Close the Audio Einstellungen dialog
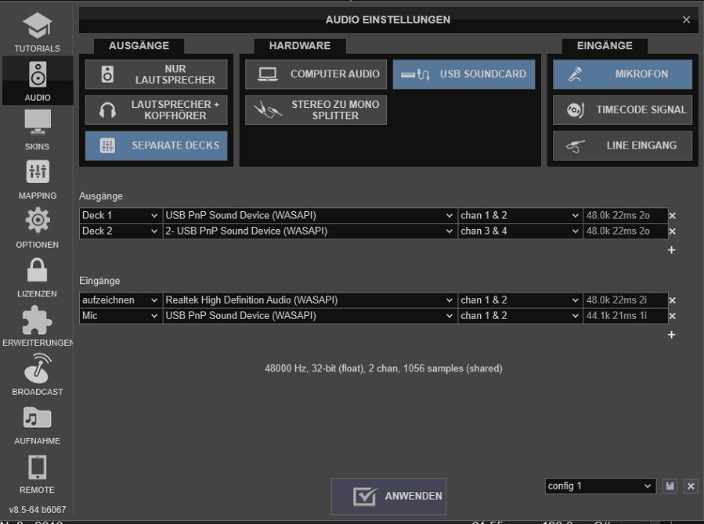704x524 pixels. tap(687, 20)
